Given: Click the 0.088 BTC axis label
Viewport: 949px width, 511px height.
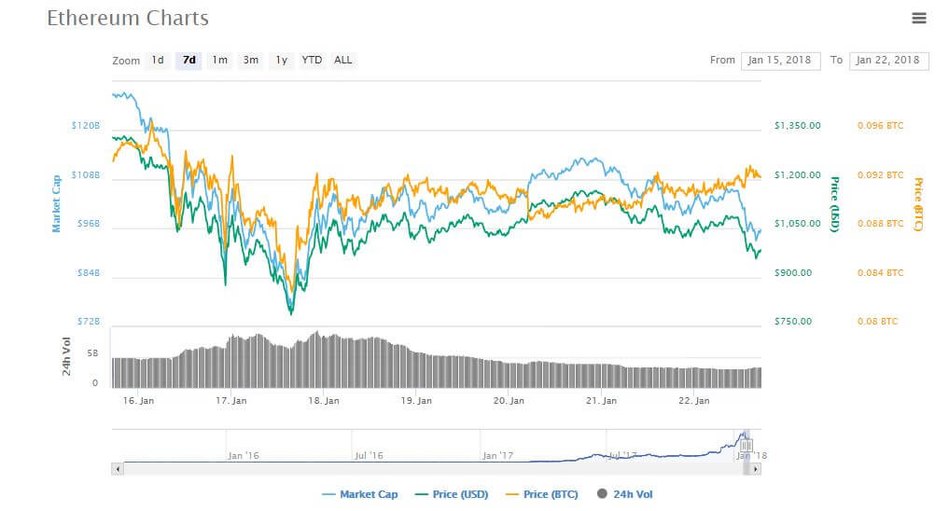Looking at the screenshot, I should [881, 224].
